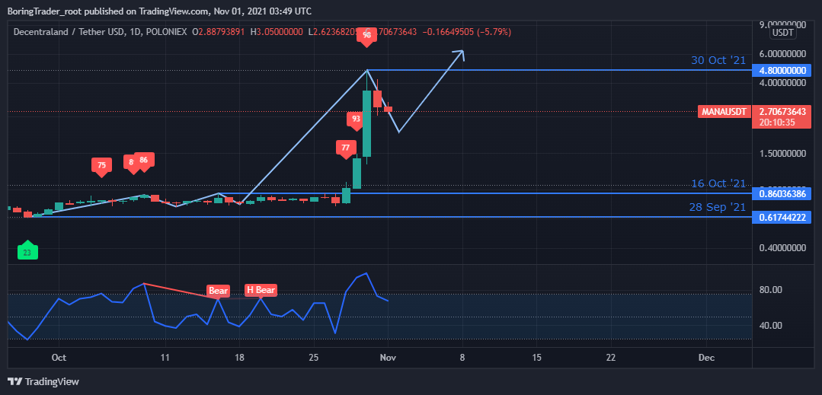Click the red 86 signal badge
This screenshot has width=822, height=395.
pos(145,160)
